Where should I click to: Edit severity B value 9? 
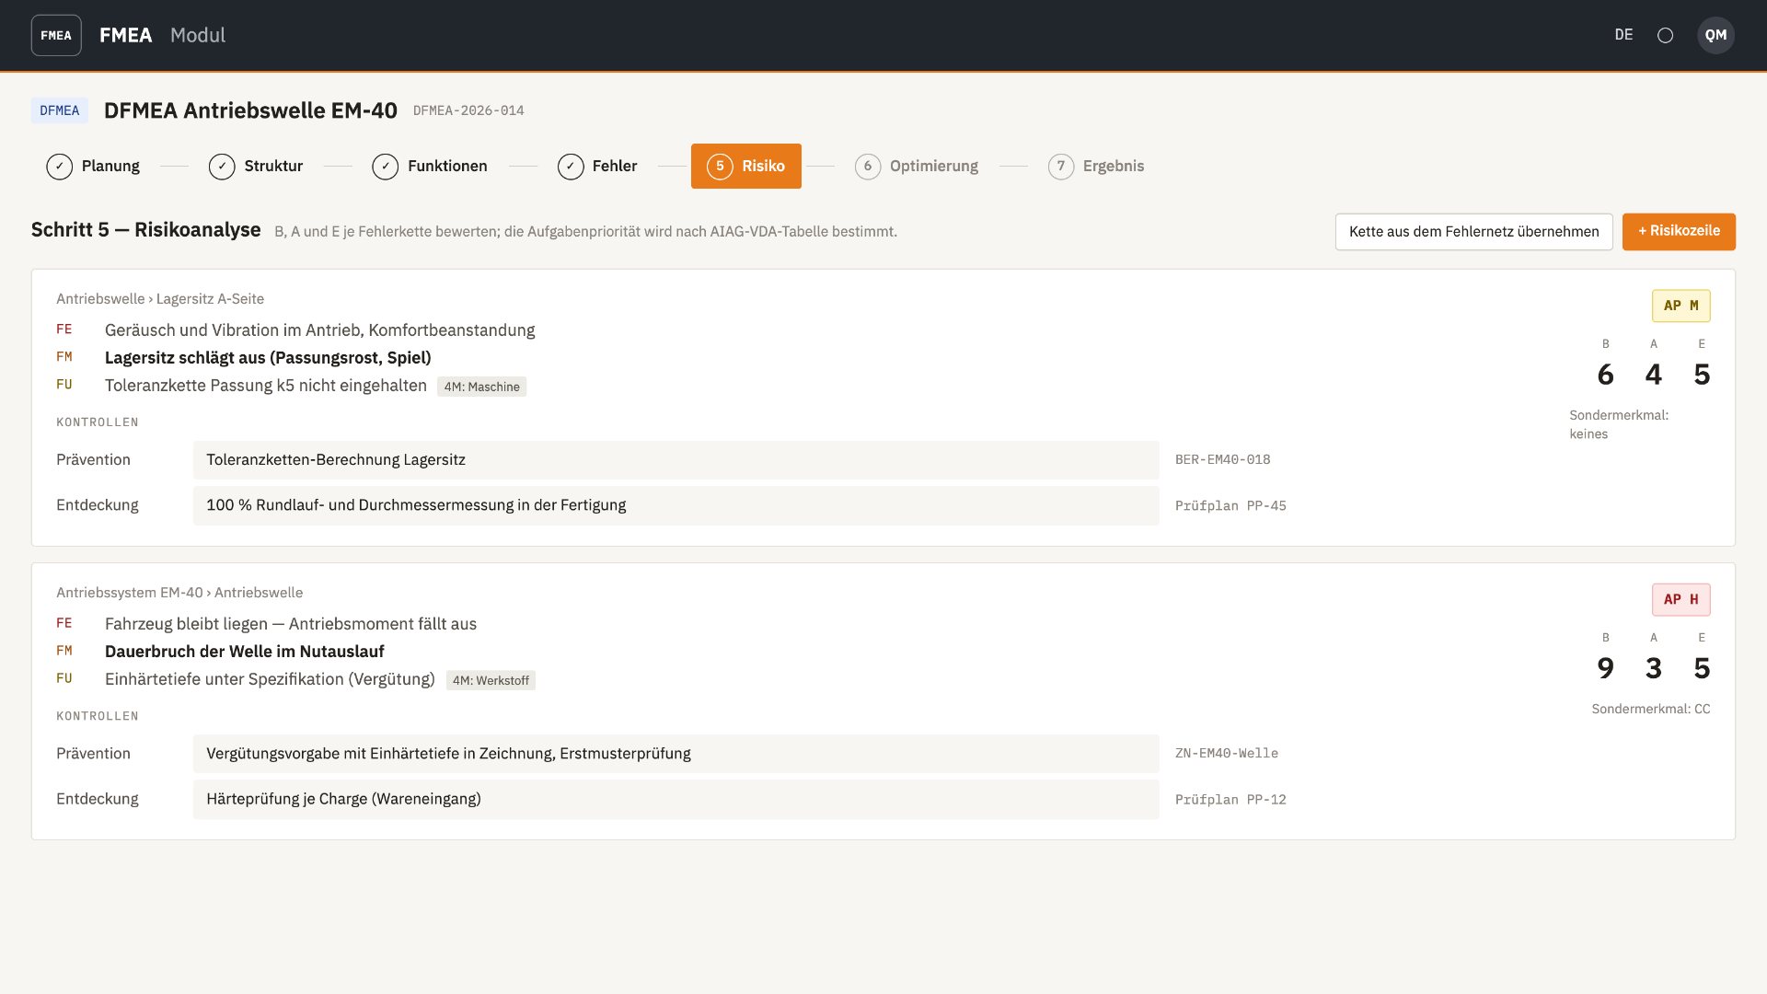(1606, 668)
